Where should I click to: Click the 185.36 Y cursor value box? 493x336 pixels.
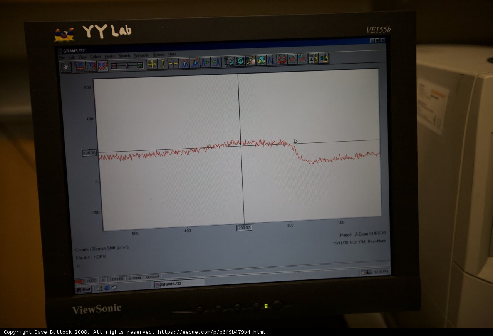[x=89, y=153]
